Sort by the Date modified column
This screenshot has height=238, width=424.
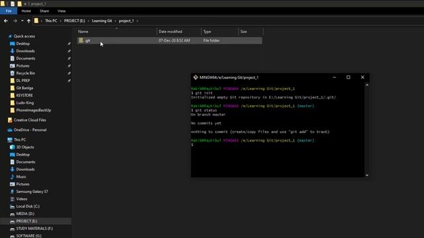179,32
